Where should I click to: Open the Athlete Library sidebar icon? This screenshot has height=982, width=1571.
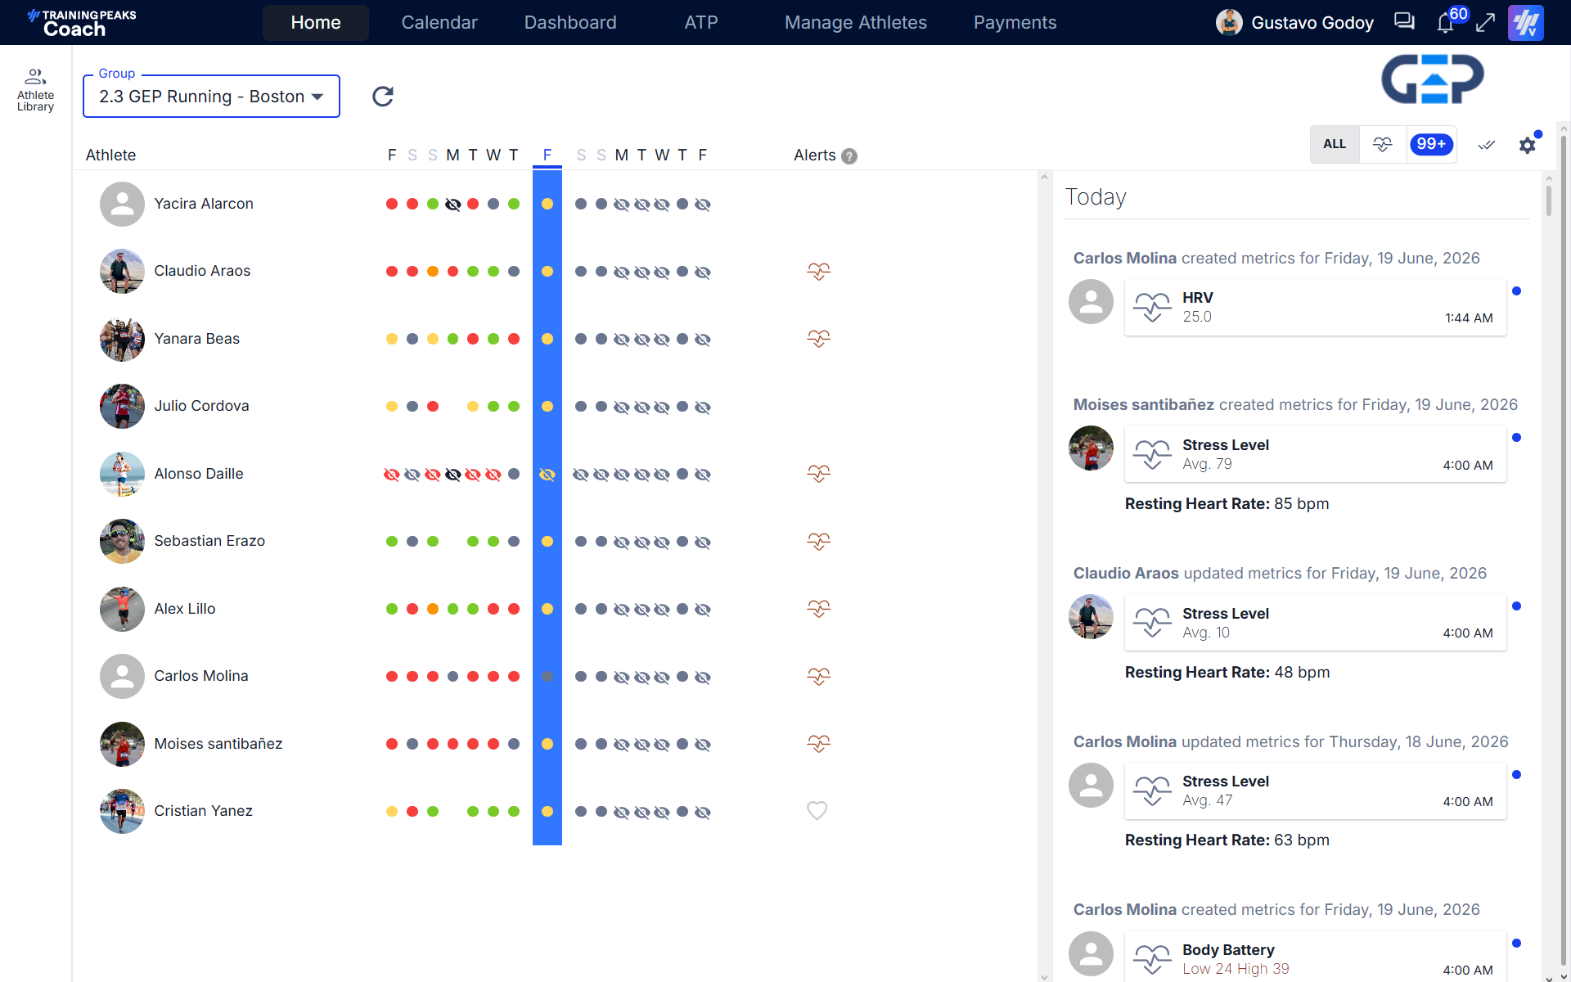[35, 90]
